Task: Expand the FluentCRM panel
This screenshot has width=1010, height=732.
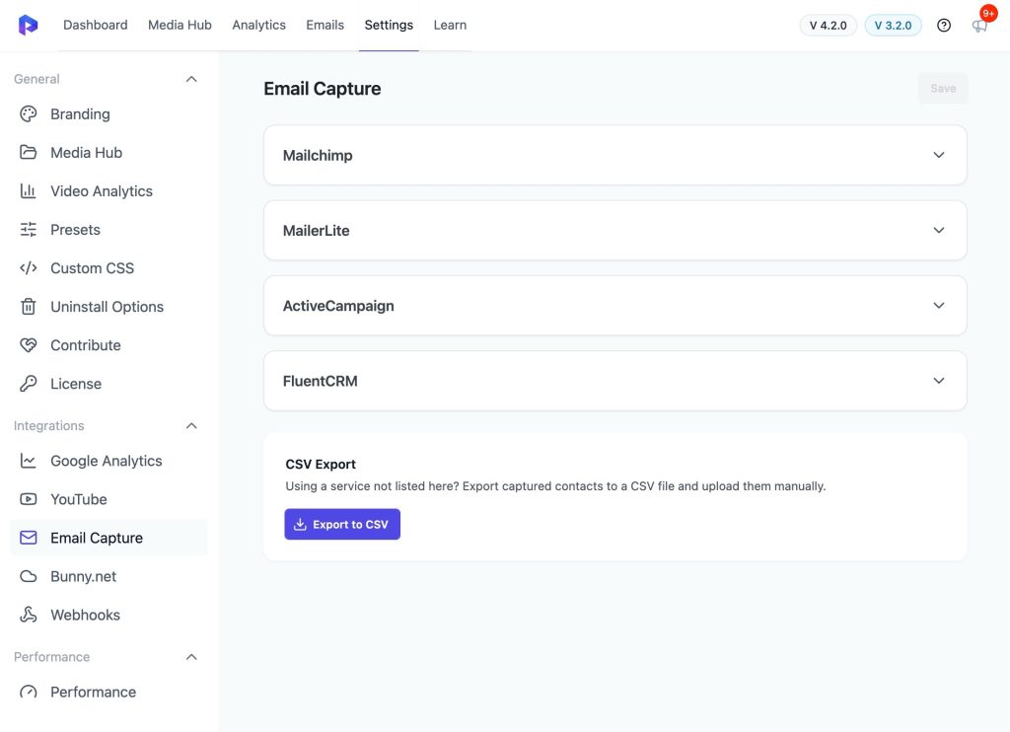Action: click(615, 381)
